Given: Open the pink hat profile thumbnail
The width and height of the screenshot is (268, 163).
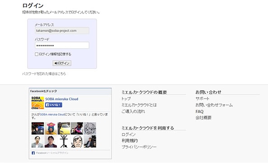Looking at the screenshot, I should coord(51,128).
